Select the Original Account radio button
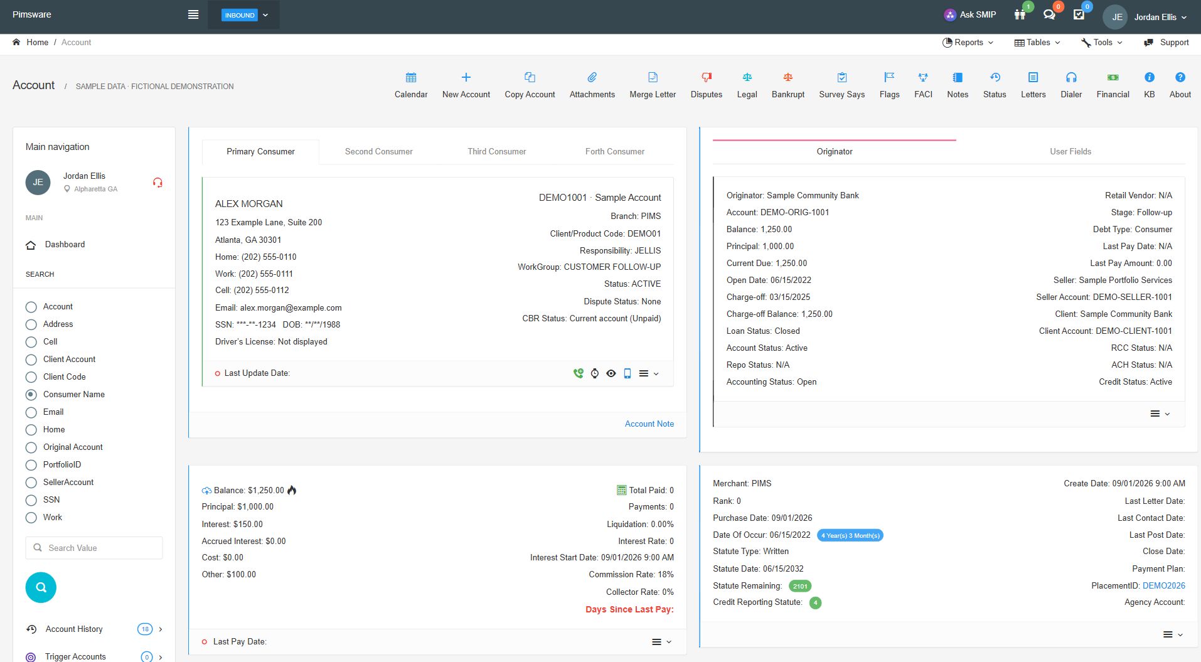 [x=31, y=447]
